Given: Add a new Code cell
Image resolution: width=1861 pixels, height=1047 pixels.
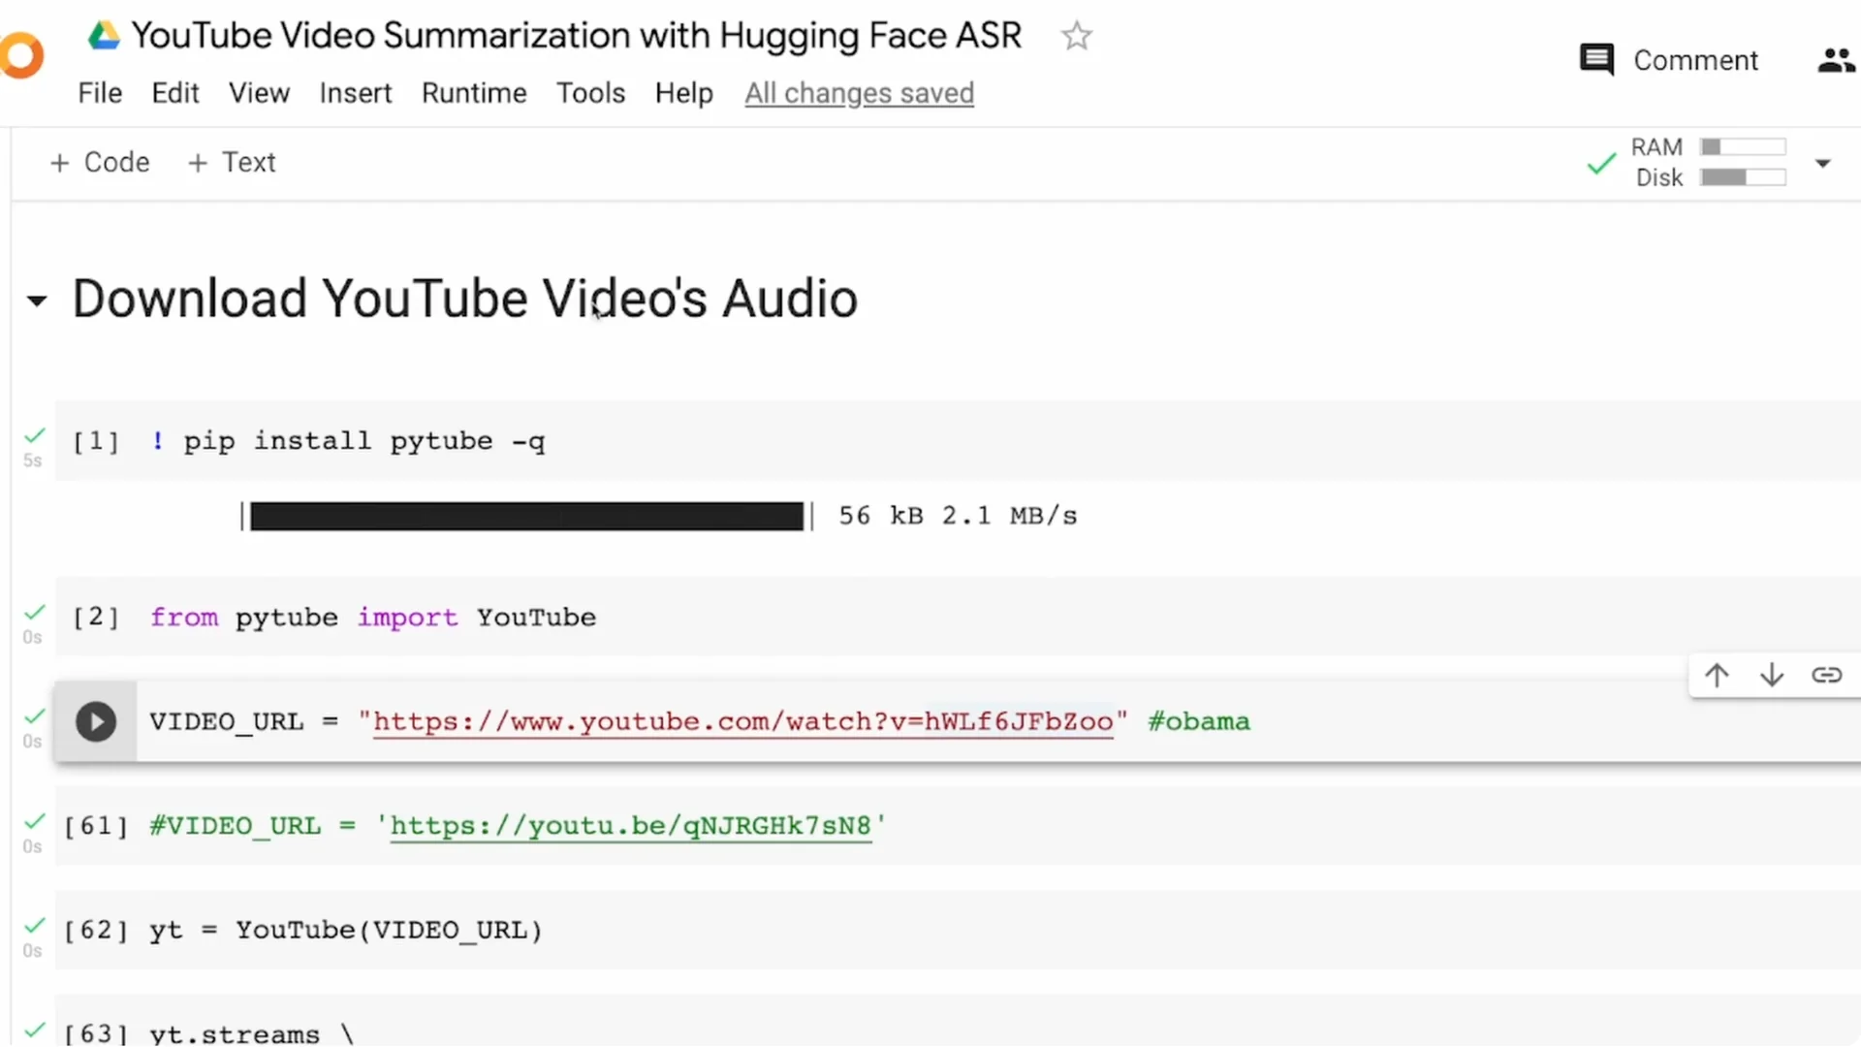Looking at the screenshot, I should [98, 162].
